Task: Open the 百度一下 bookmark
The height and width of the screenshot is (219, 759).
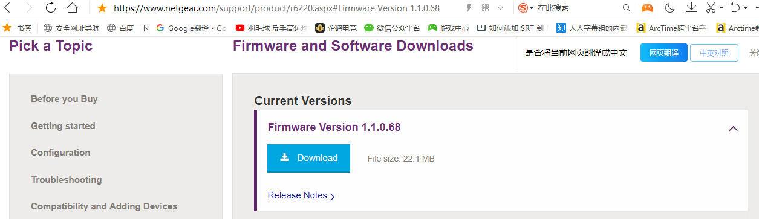Action: pos(127,28)
